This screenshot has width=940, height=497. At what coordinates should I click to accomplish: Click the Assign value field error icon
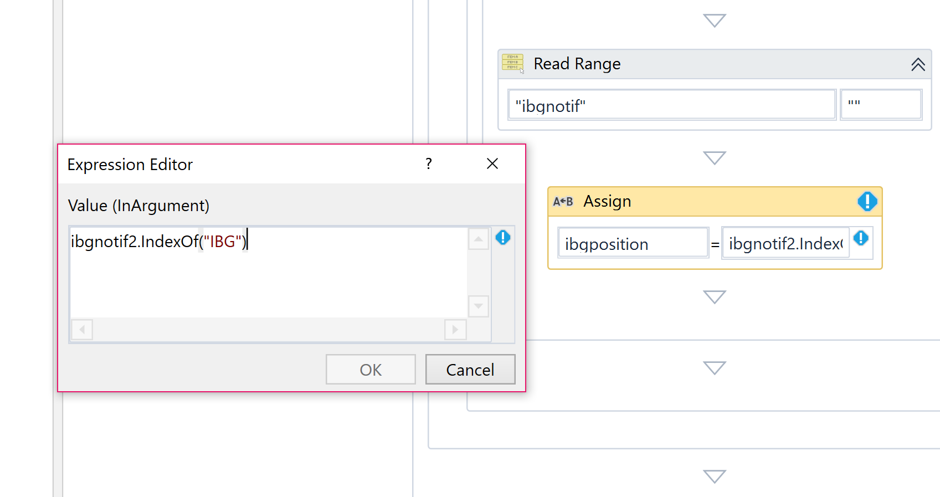861,238
